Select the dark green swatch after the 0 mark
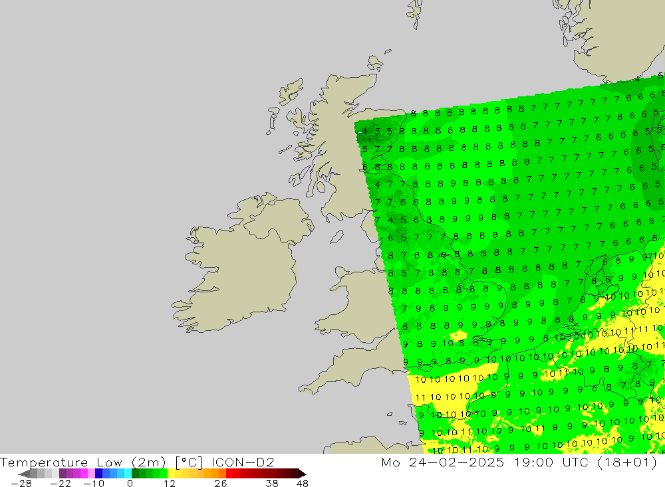Screen dimensions: 665x487 click(x=135, y=474)
